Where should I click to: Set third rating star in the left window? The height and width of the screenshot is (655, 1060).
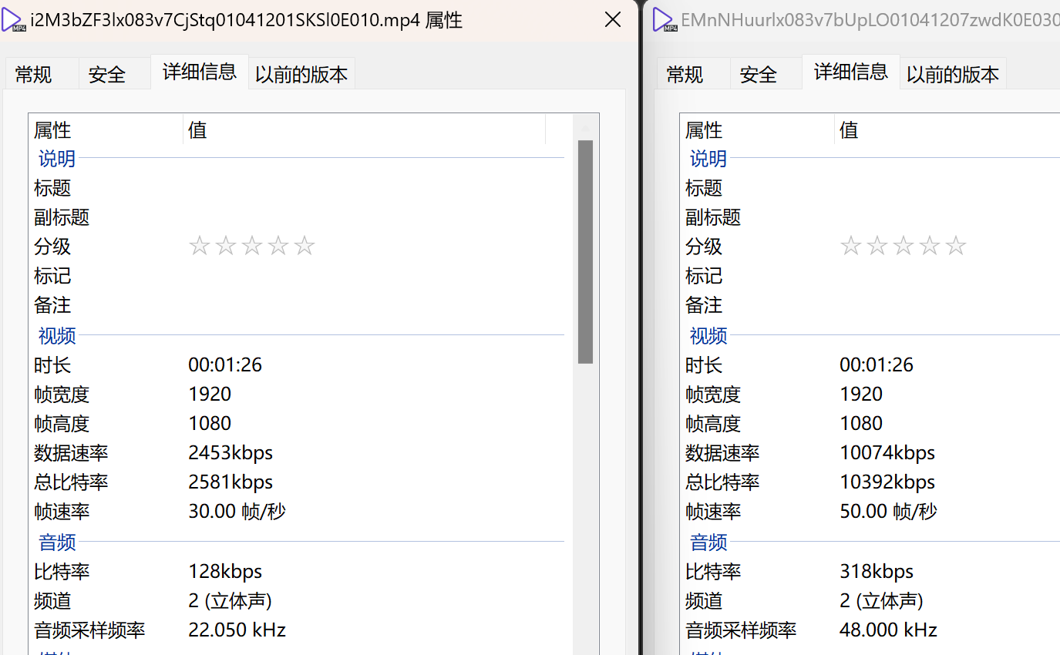point(252,247)
